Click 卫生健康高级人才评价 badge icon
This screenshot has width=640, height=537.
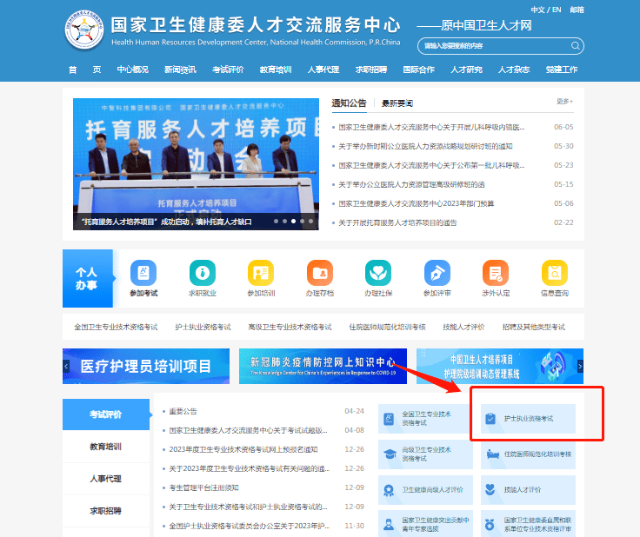click(389, 490)
